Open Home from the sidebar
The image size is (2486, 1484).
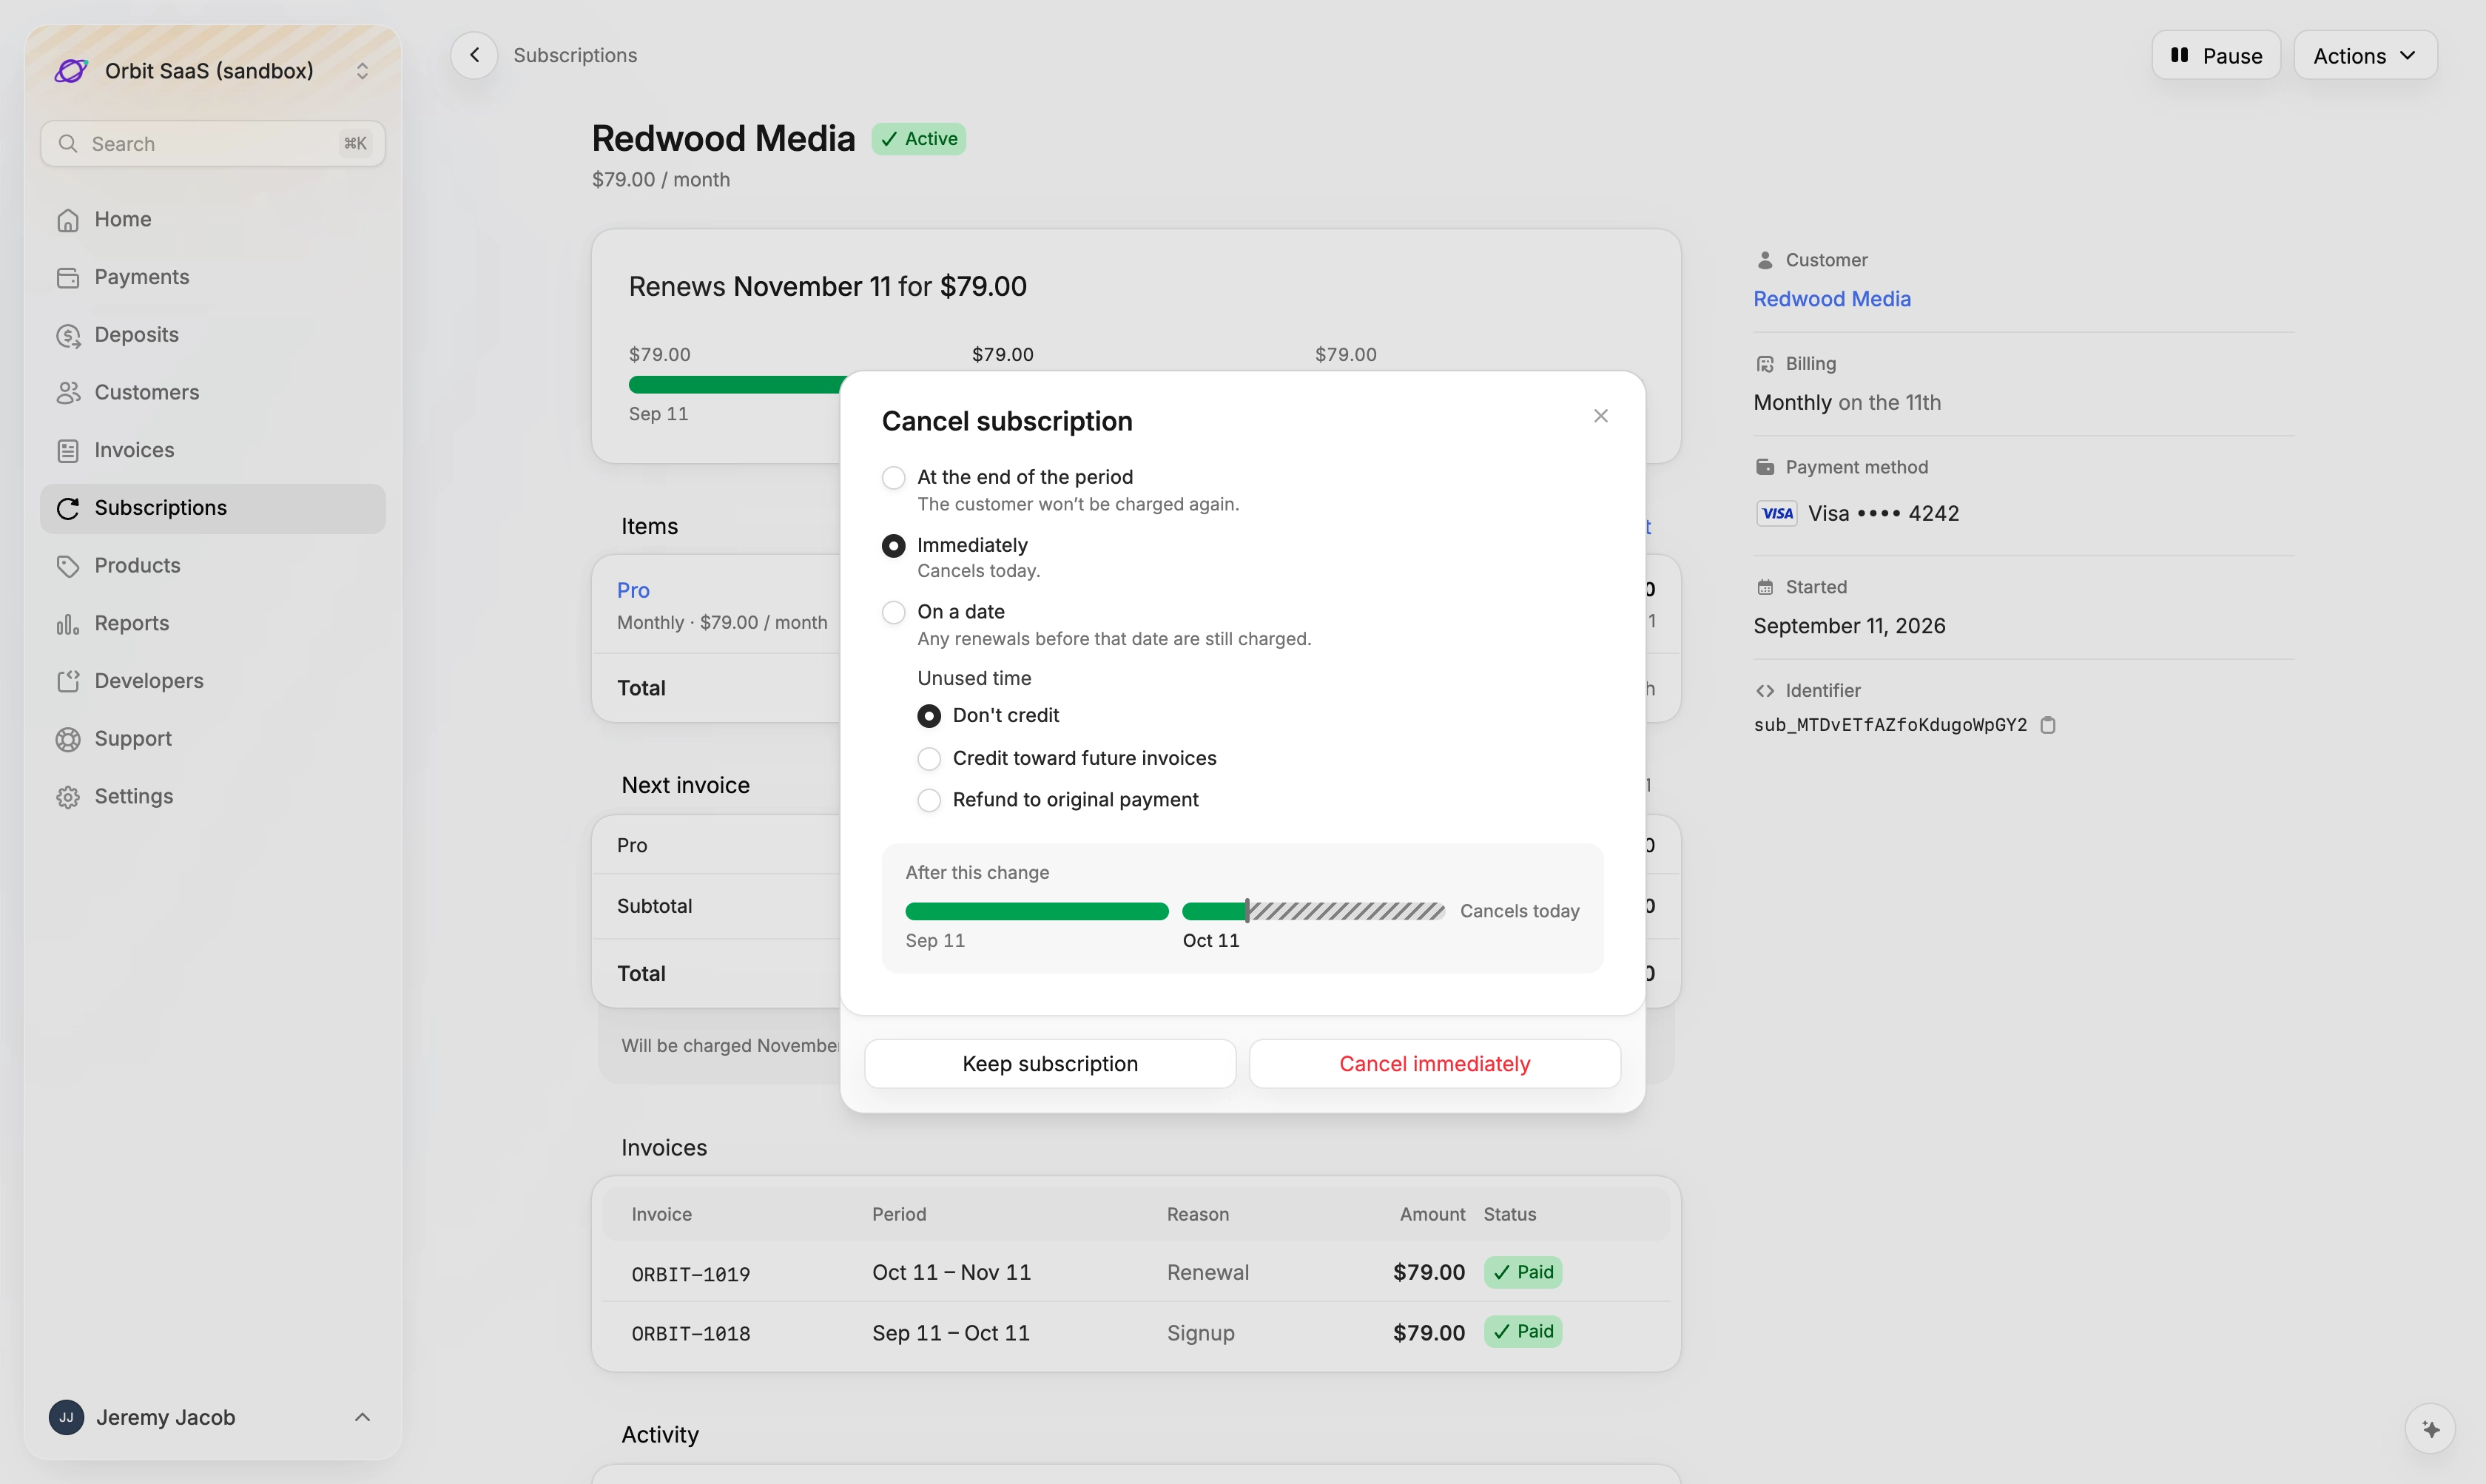click(x=212, y=219)
